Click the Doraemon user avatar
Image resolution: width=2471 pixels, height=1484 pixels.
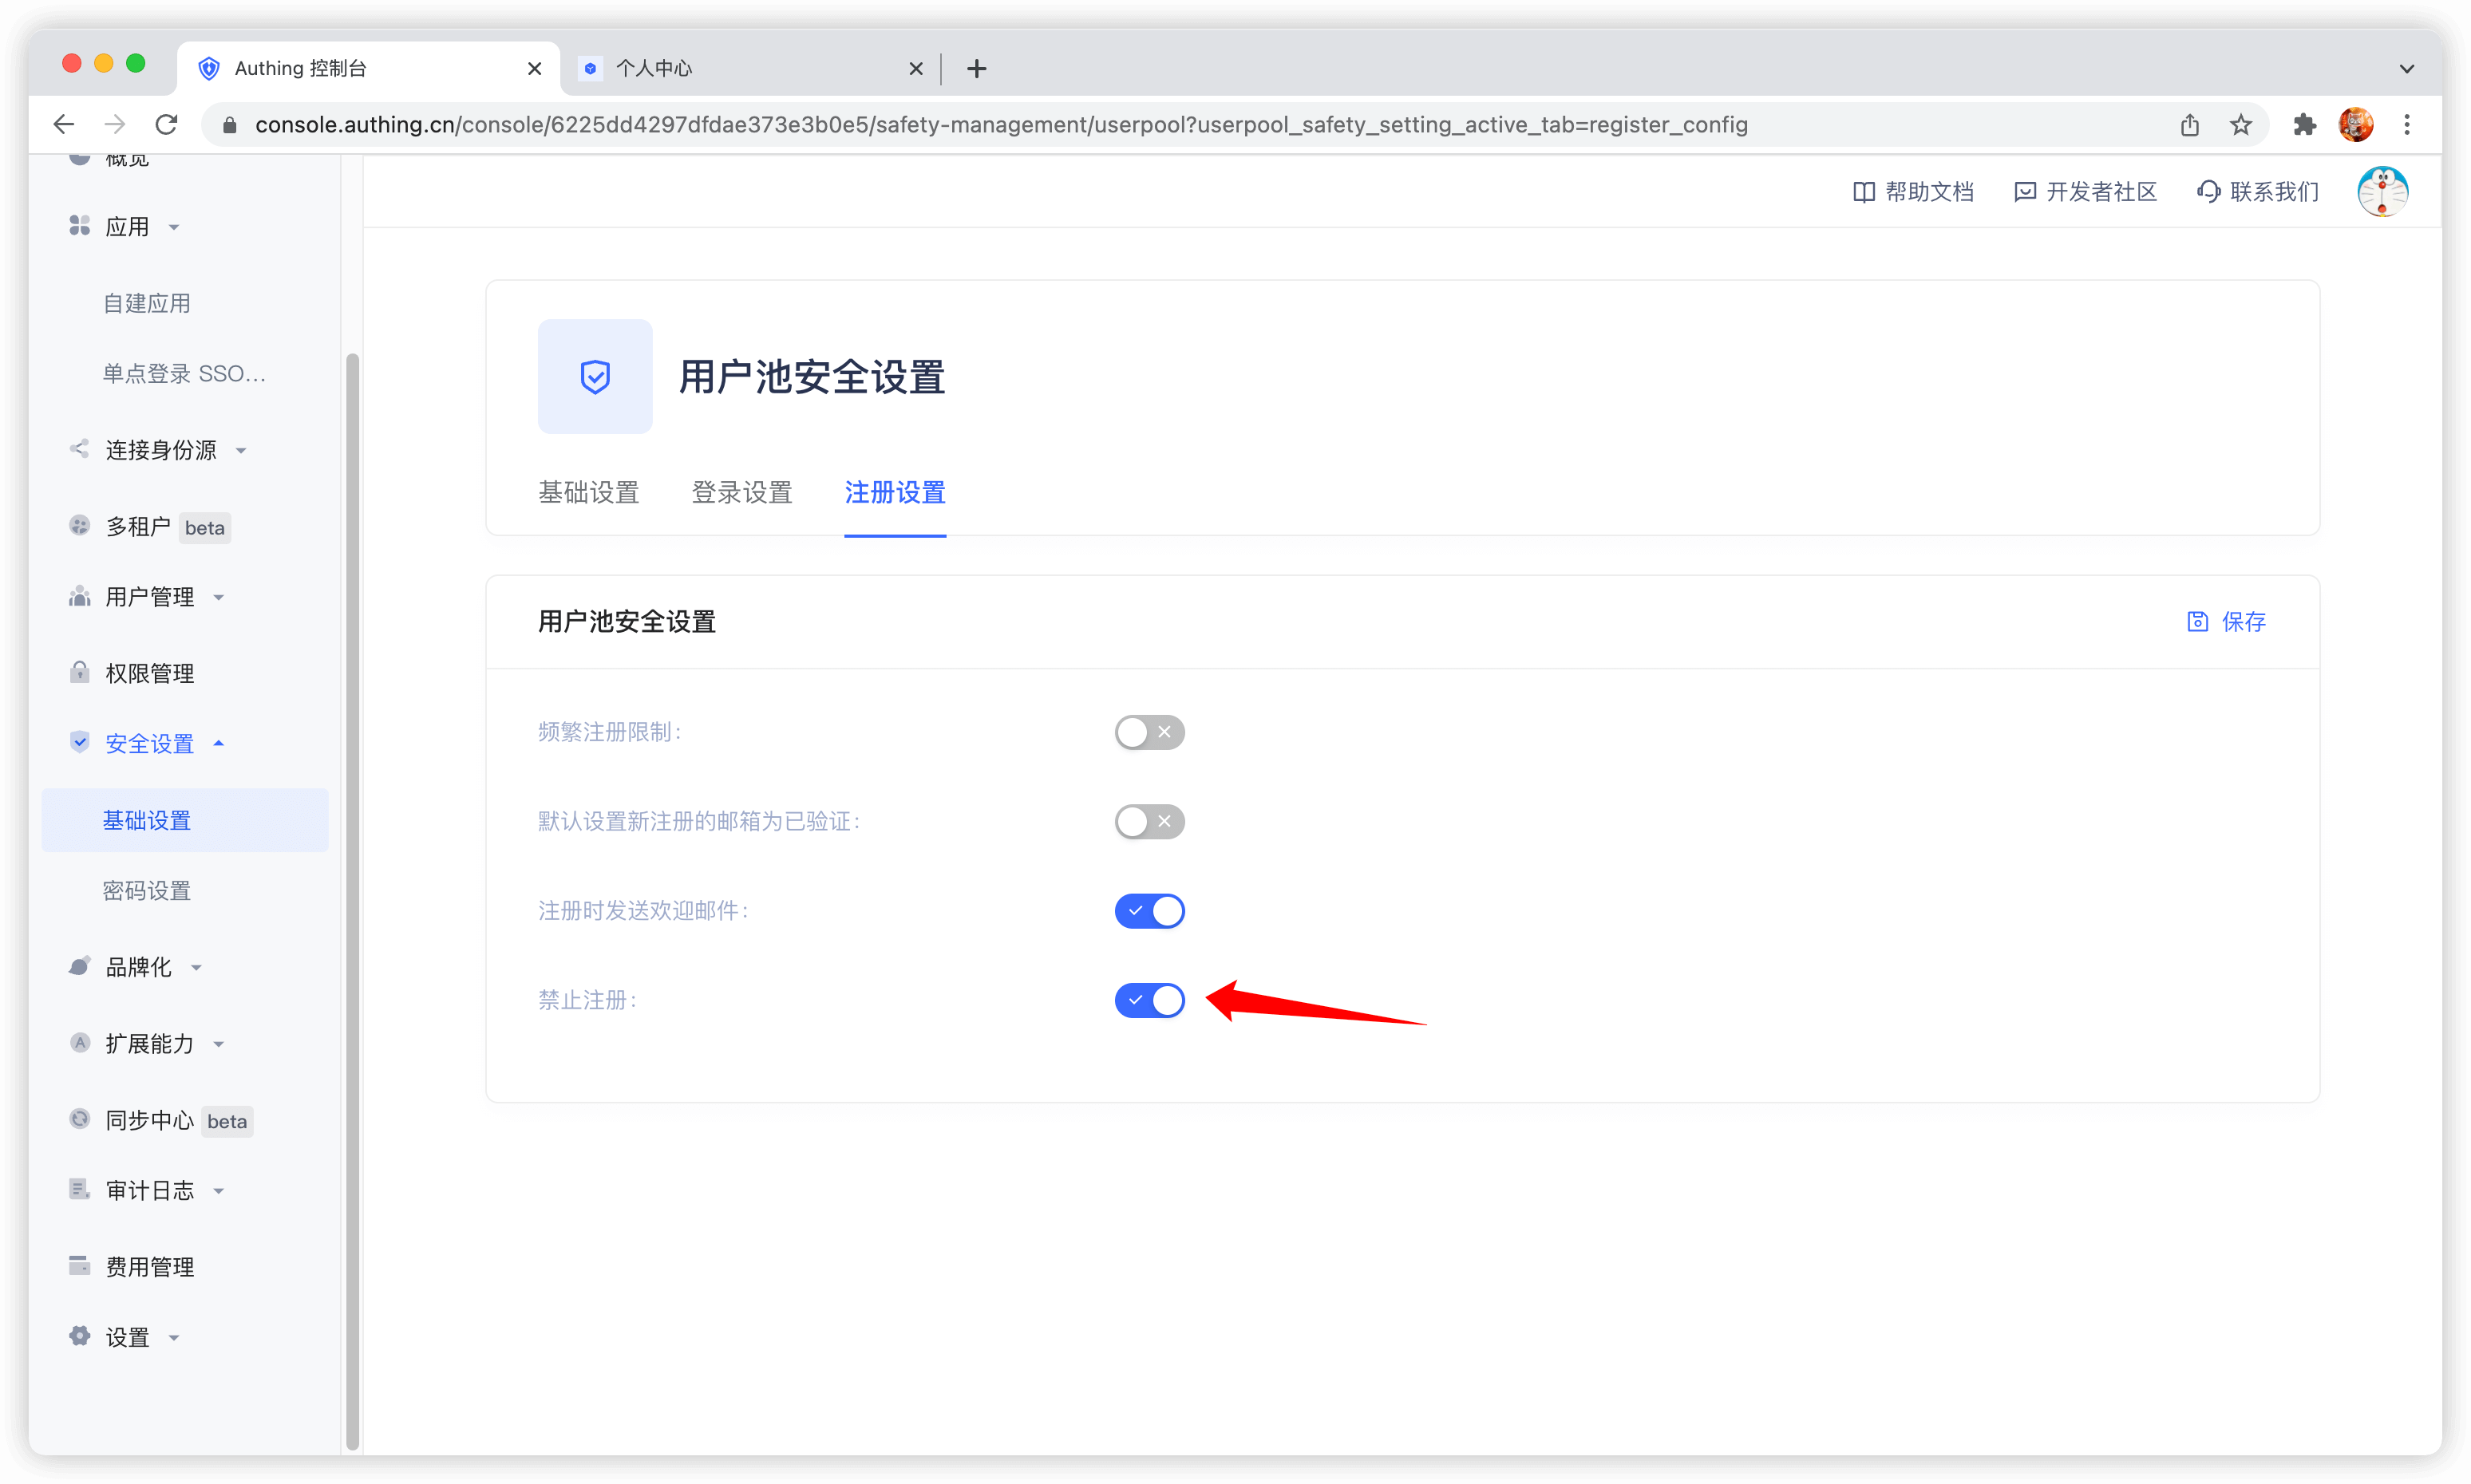click(x=2383, y=191)
